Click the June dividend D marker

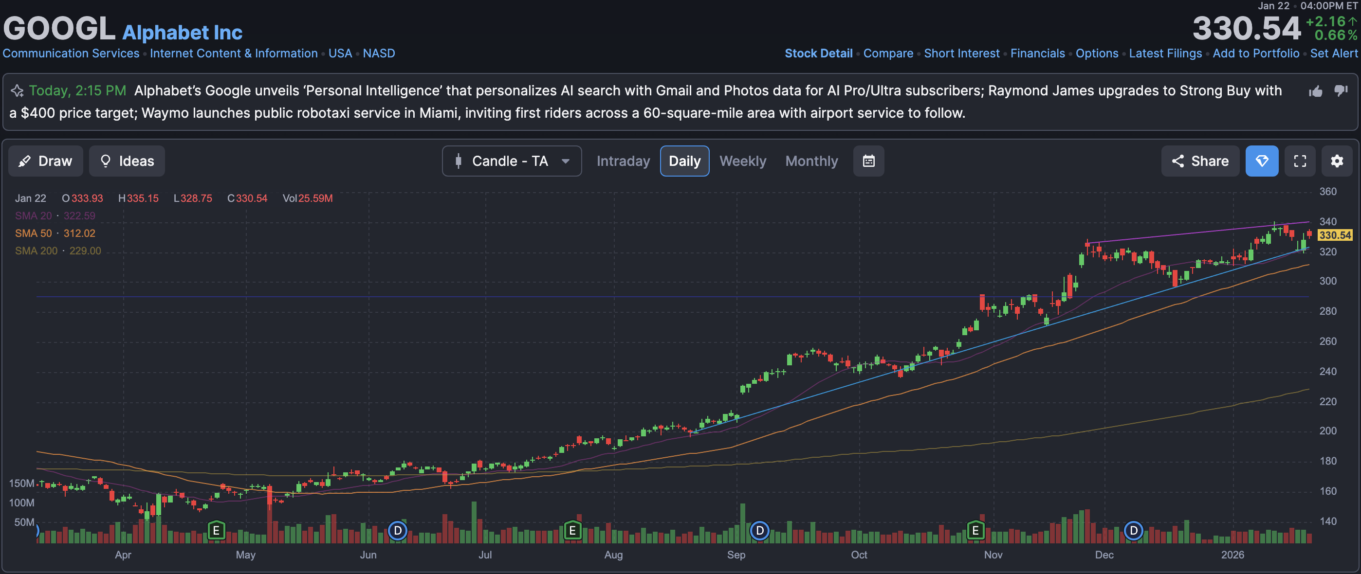tap(397, 530)
